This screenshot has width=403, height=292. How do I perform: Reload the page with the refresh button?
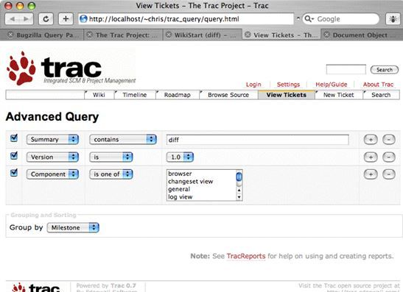[x=46, y=19]
